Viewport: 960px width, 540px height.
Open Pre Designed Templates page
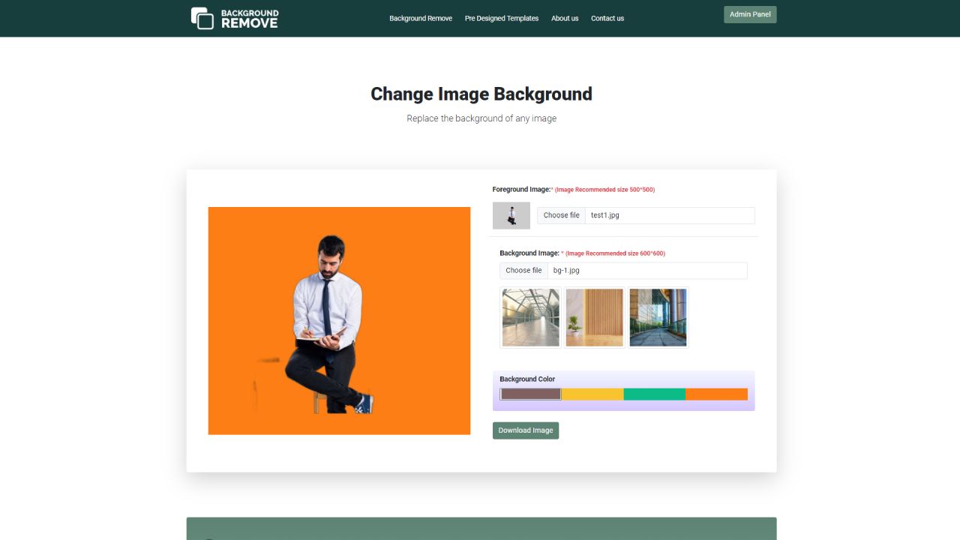[501, 18]
